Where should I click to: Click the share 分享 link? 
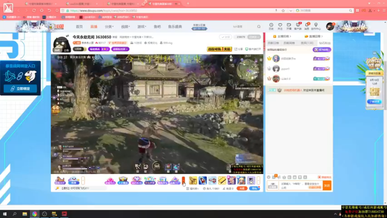(x=238, y=49)
